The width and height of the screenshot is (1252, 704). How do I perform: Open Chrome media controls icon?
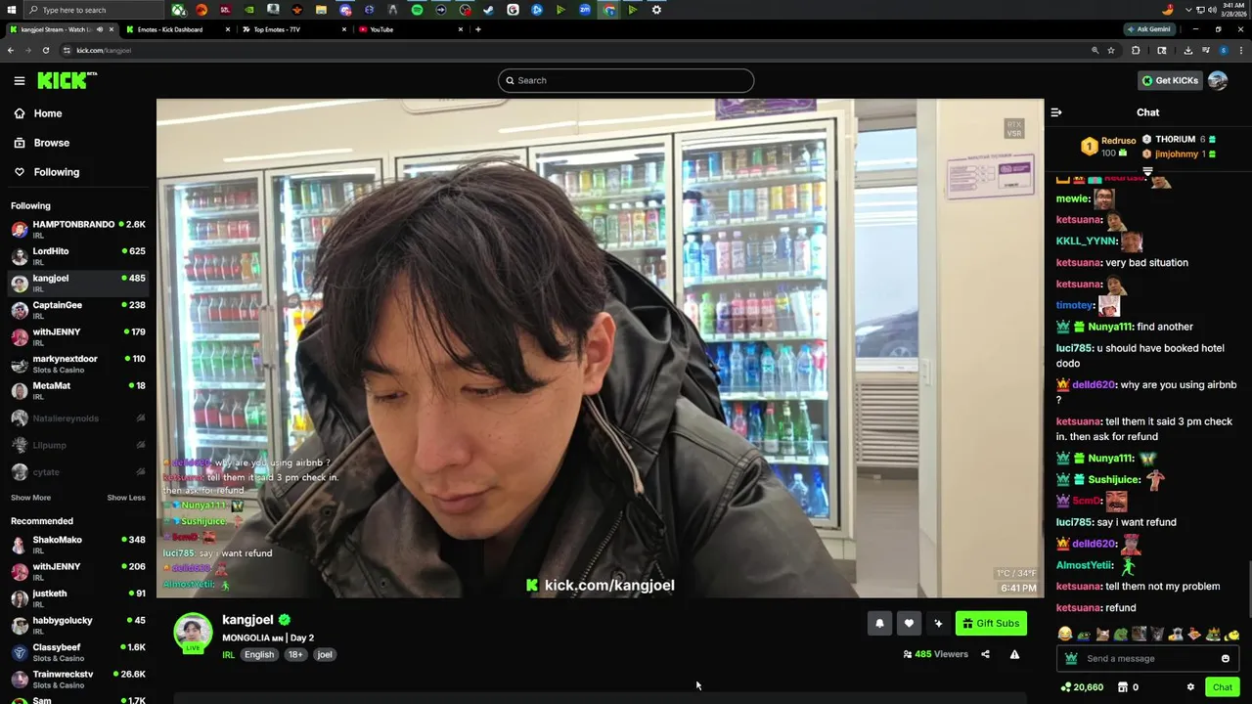click(x=1205, y=50)
